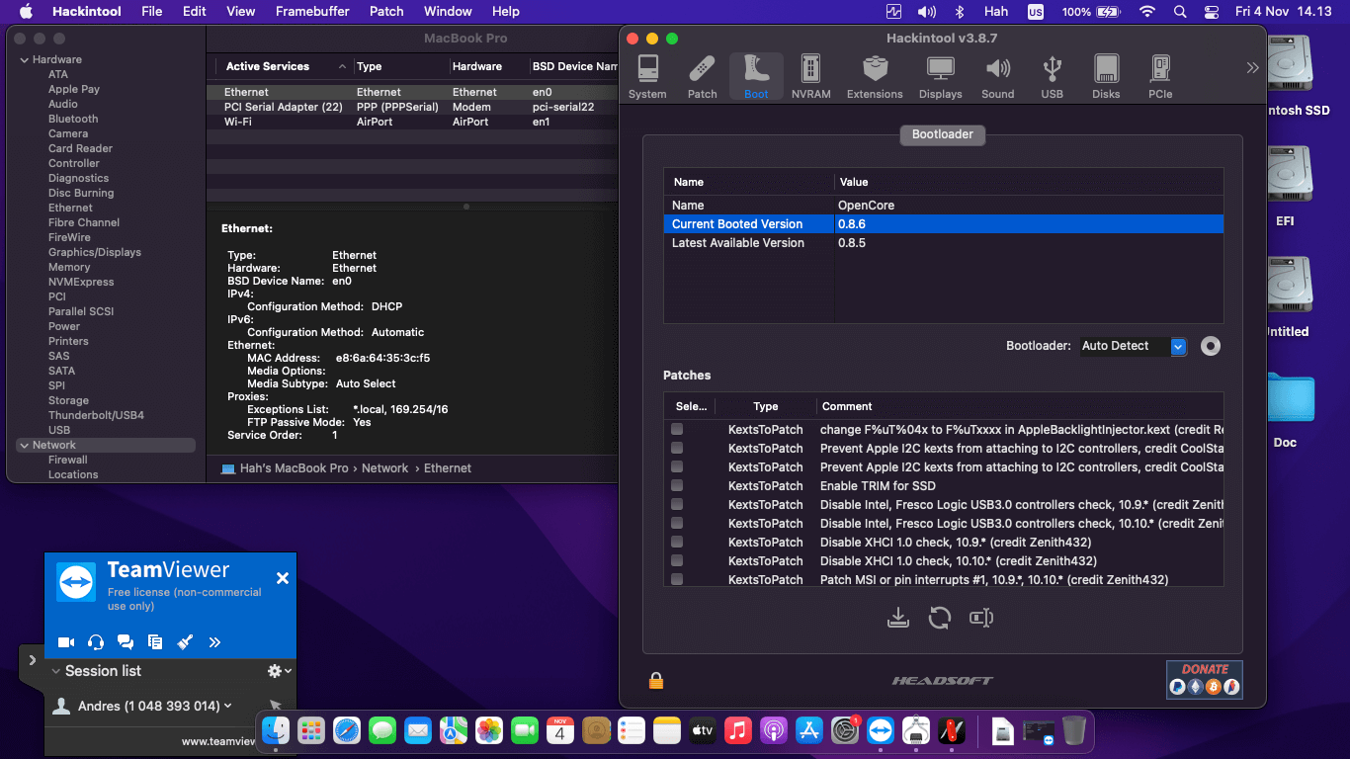Click the refresh icon below patches
1350x759 pixels.
tap(939, 618)
